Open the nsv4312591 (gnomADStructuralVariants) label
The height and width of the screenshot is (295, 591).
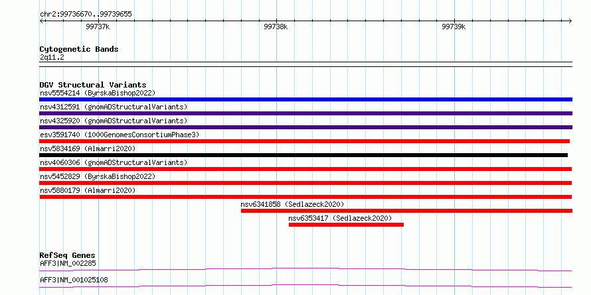tap(114, 107)
